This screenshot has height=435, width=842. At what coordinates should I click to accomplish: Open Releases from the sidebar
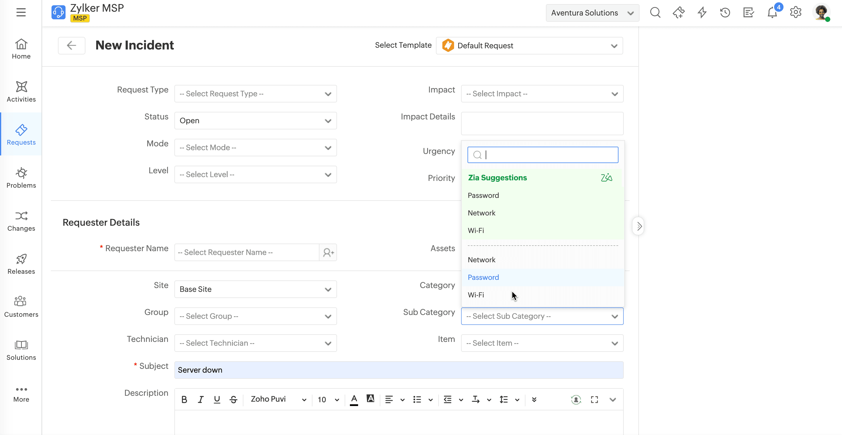point(21,264)
